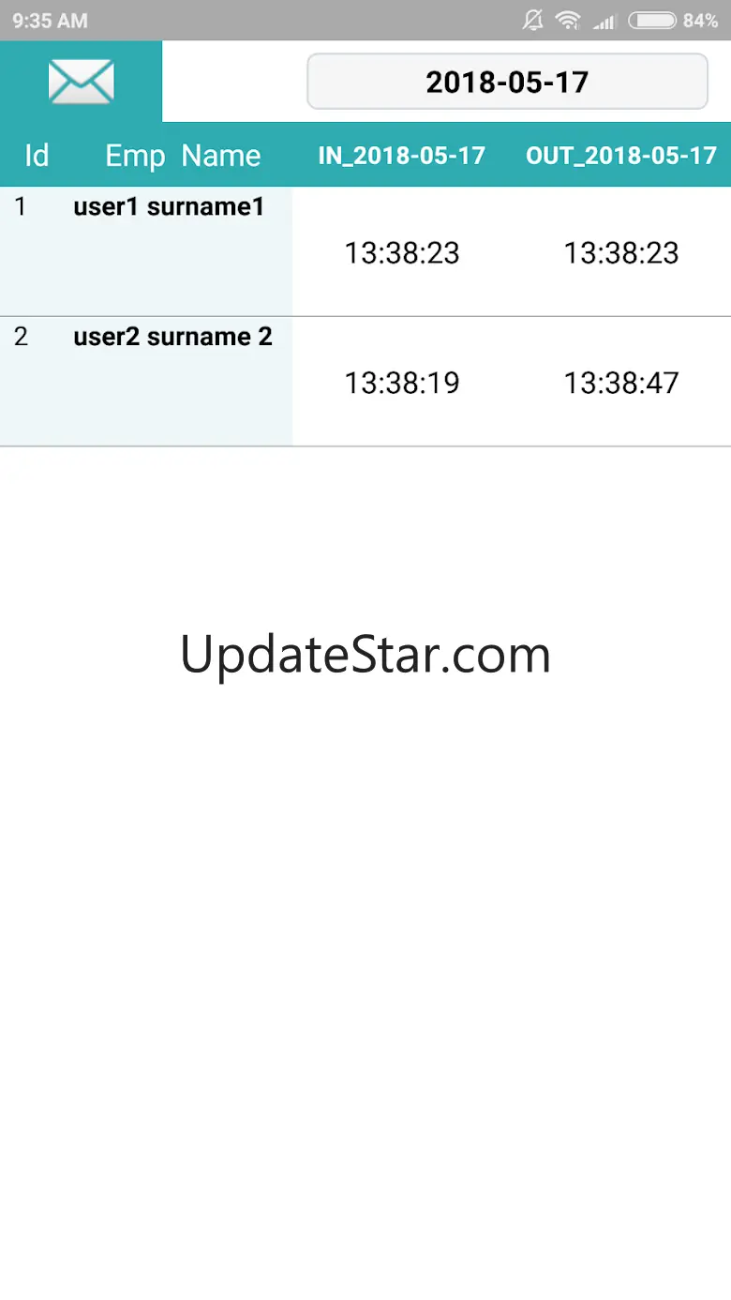731x1300 pixels.
Task: Tap the battery indicator icon
Action: click(x=652, y=20)
